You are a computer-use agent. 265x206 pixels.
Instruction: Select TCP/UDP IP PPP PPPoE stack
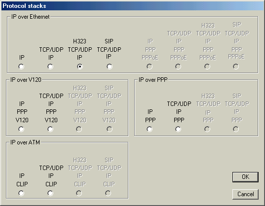pyautogui.click(x=178, y=67)
